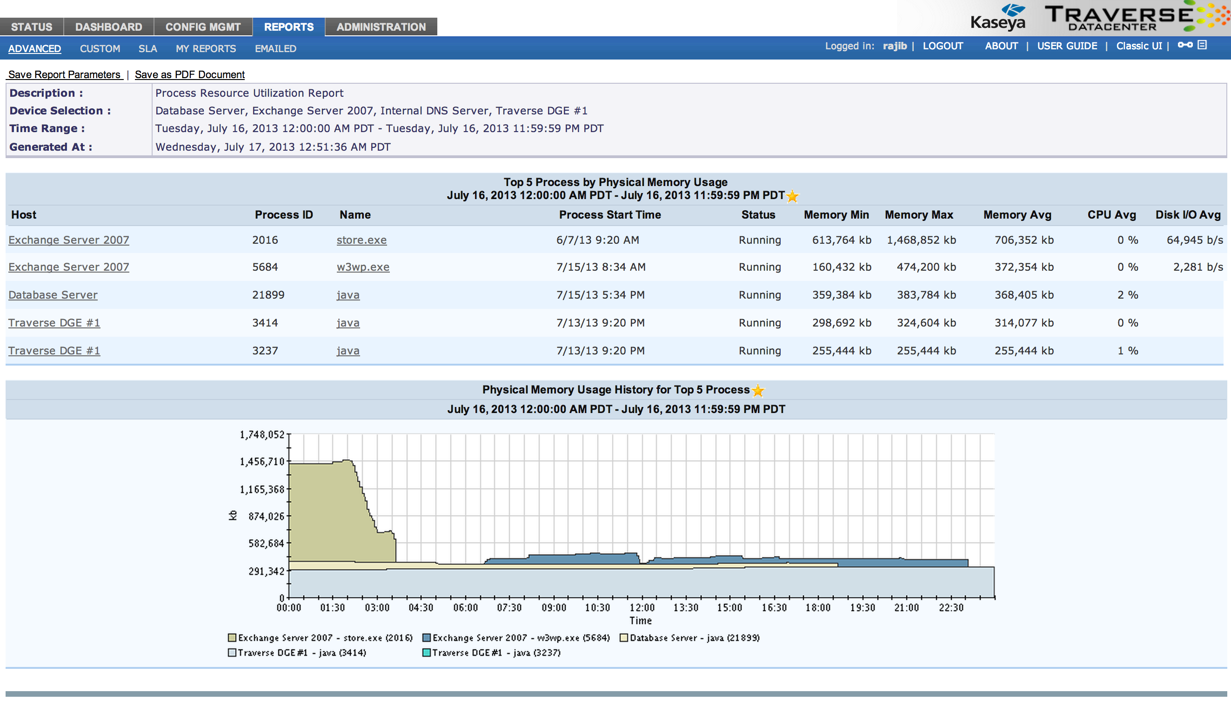Viewport: 1231px width, 720px height.
Task: Click the LOGOUT link
Action: (943, 46)
